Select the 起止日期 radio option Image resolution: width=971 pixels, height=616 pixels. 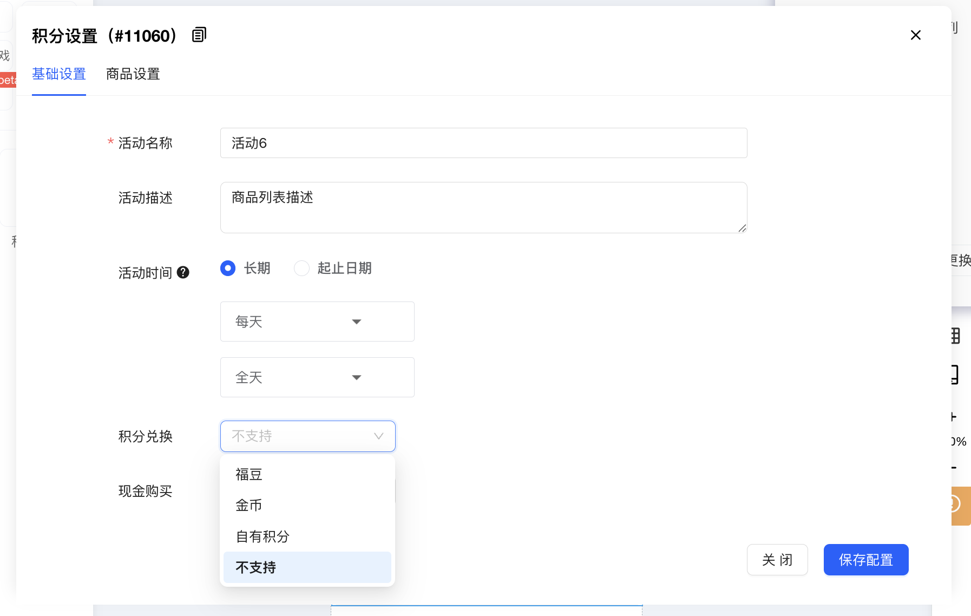[301, 268]
